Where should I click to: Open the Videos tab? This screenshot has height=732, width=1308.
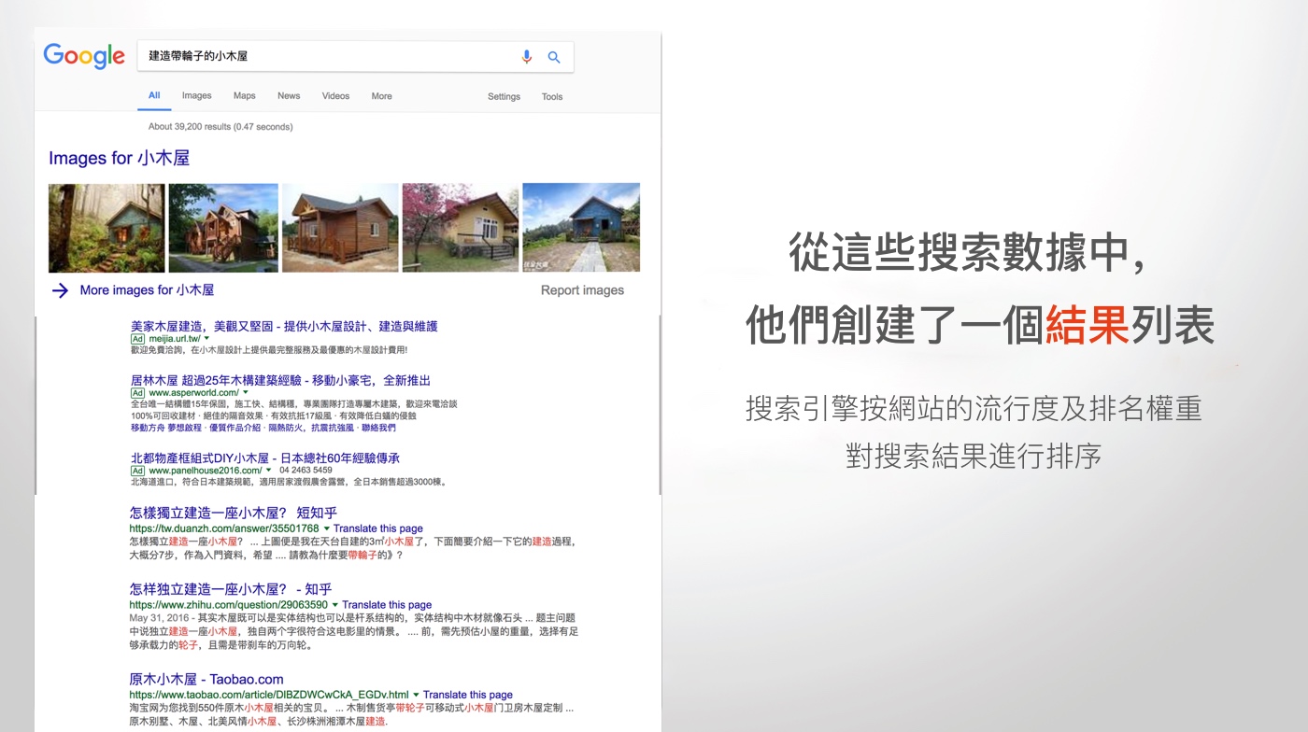[335, 95]
